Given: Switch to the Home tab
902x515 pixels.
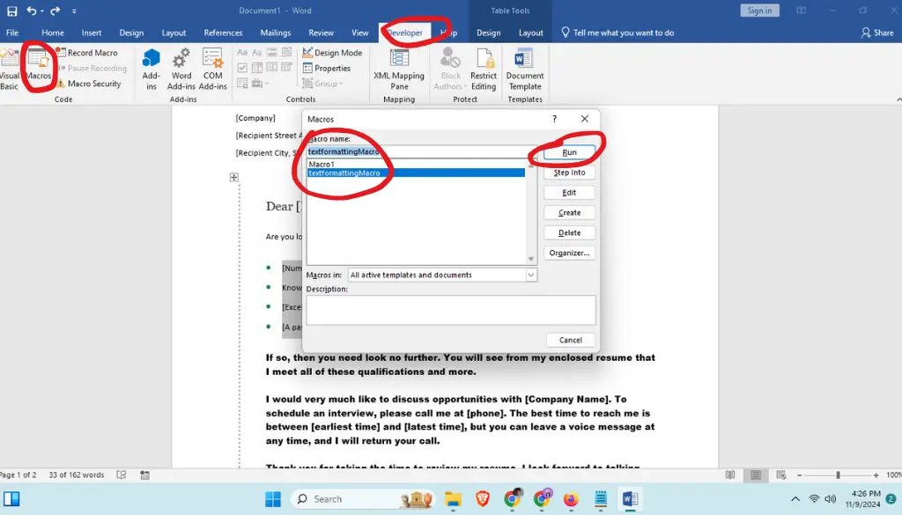Looking at the screenshot, I should 52,33.
